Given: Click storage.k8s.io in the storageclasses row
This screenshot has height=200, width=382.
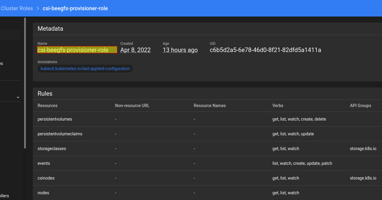Looking at the screenshot, I should point(363,149).
